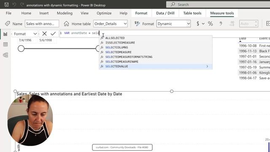Expand details arrow on SELECTEDVALUE row
The image size is (270, 152).
pyautogui.click(x=207, y=66)
